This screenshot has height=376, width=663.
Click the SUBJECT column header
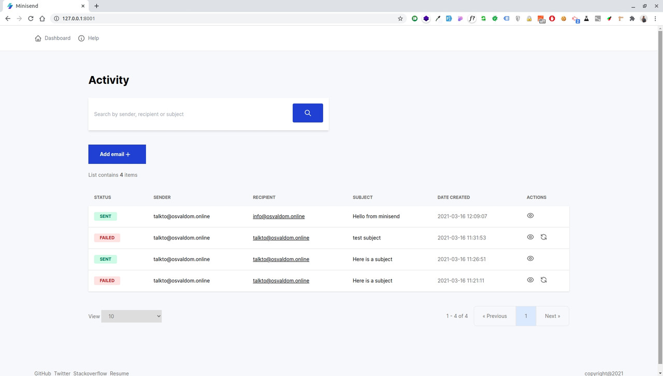pos(363,198)
